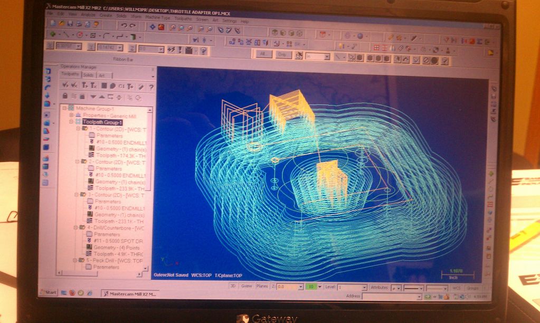This screenshot has height=323, width=540.
Task: Click the WCS button in status bar
Action: [x=456, y=288]
